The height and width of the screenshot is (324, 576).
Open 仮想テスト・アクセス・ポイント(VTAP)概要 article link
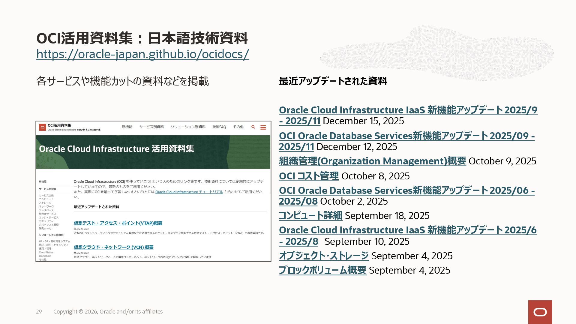pos(118,223)
